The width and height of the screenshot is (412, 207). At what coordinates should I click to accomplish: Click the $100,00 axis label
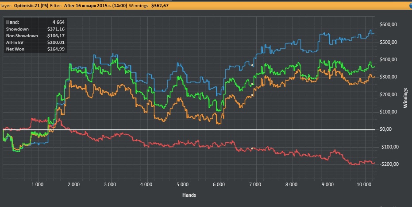pyautogui.click(x=388, y=112)
